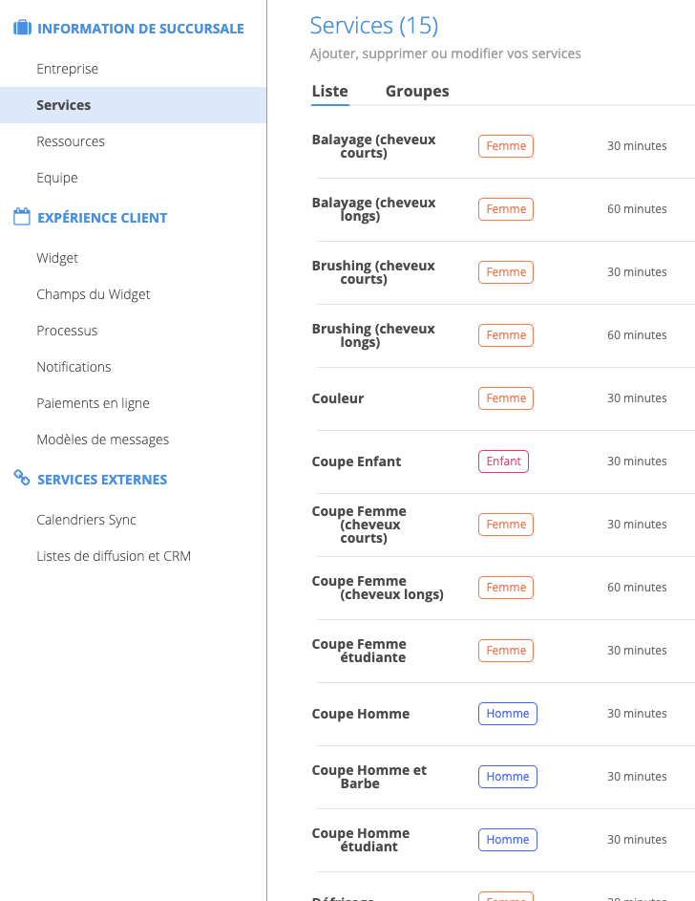Select Ressources in the sidebar
The width and height of the screenshot is (695, 901).
point(71,141)
